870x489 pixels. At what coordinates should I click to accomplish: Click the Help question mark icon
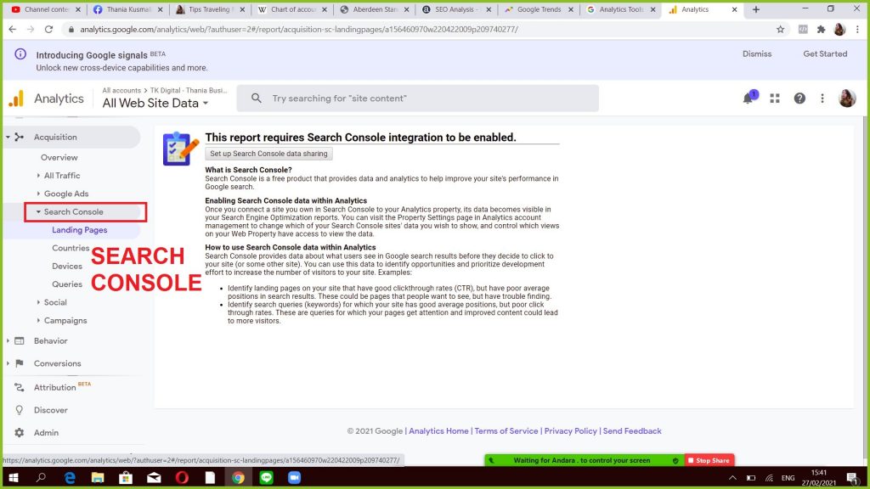click(799, 98)
